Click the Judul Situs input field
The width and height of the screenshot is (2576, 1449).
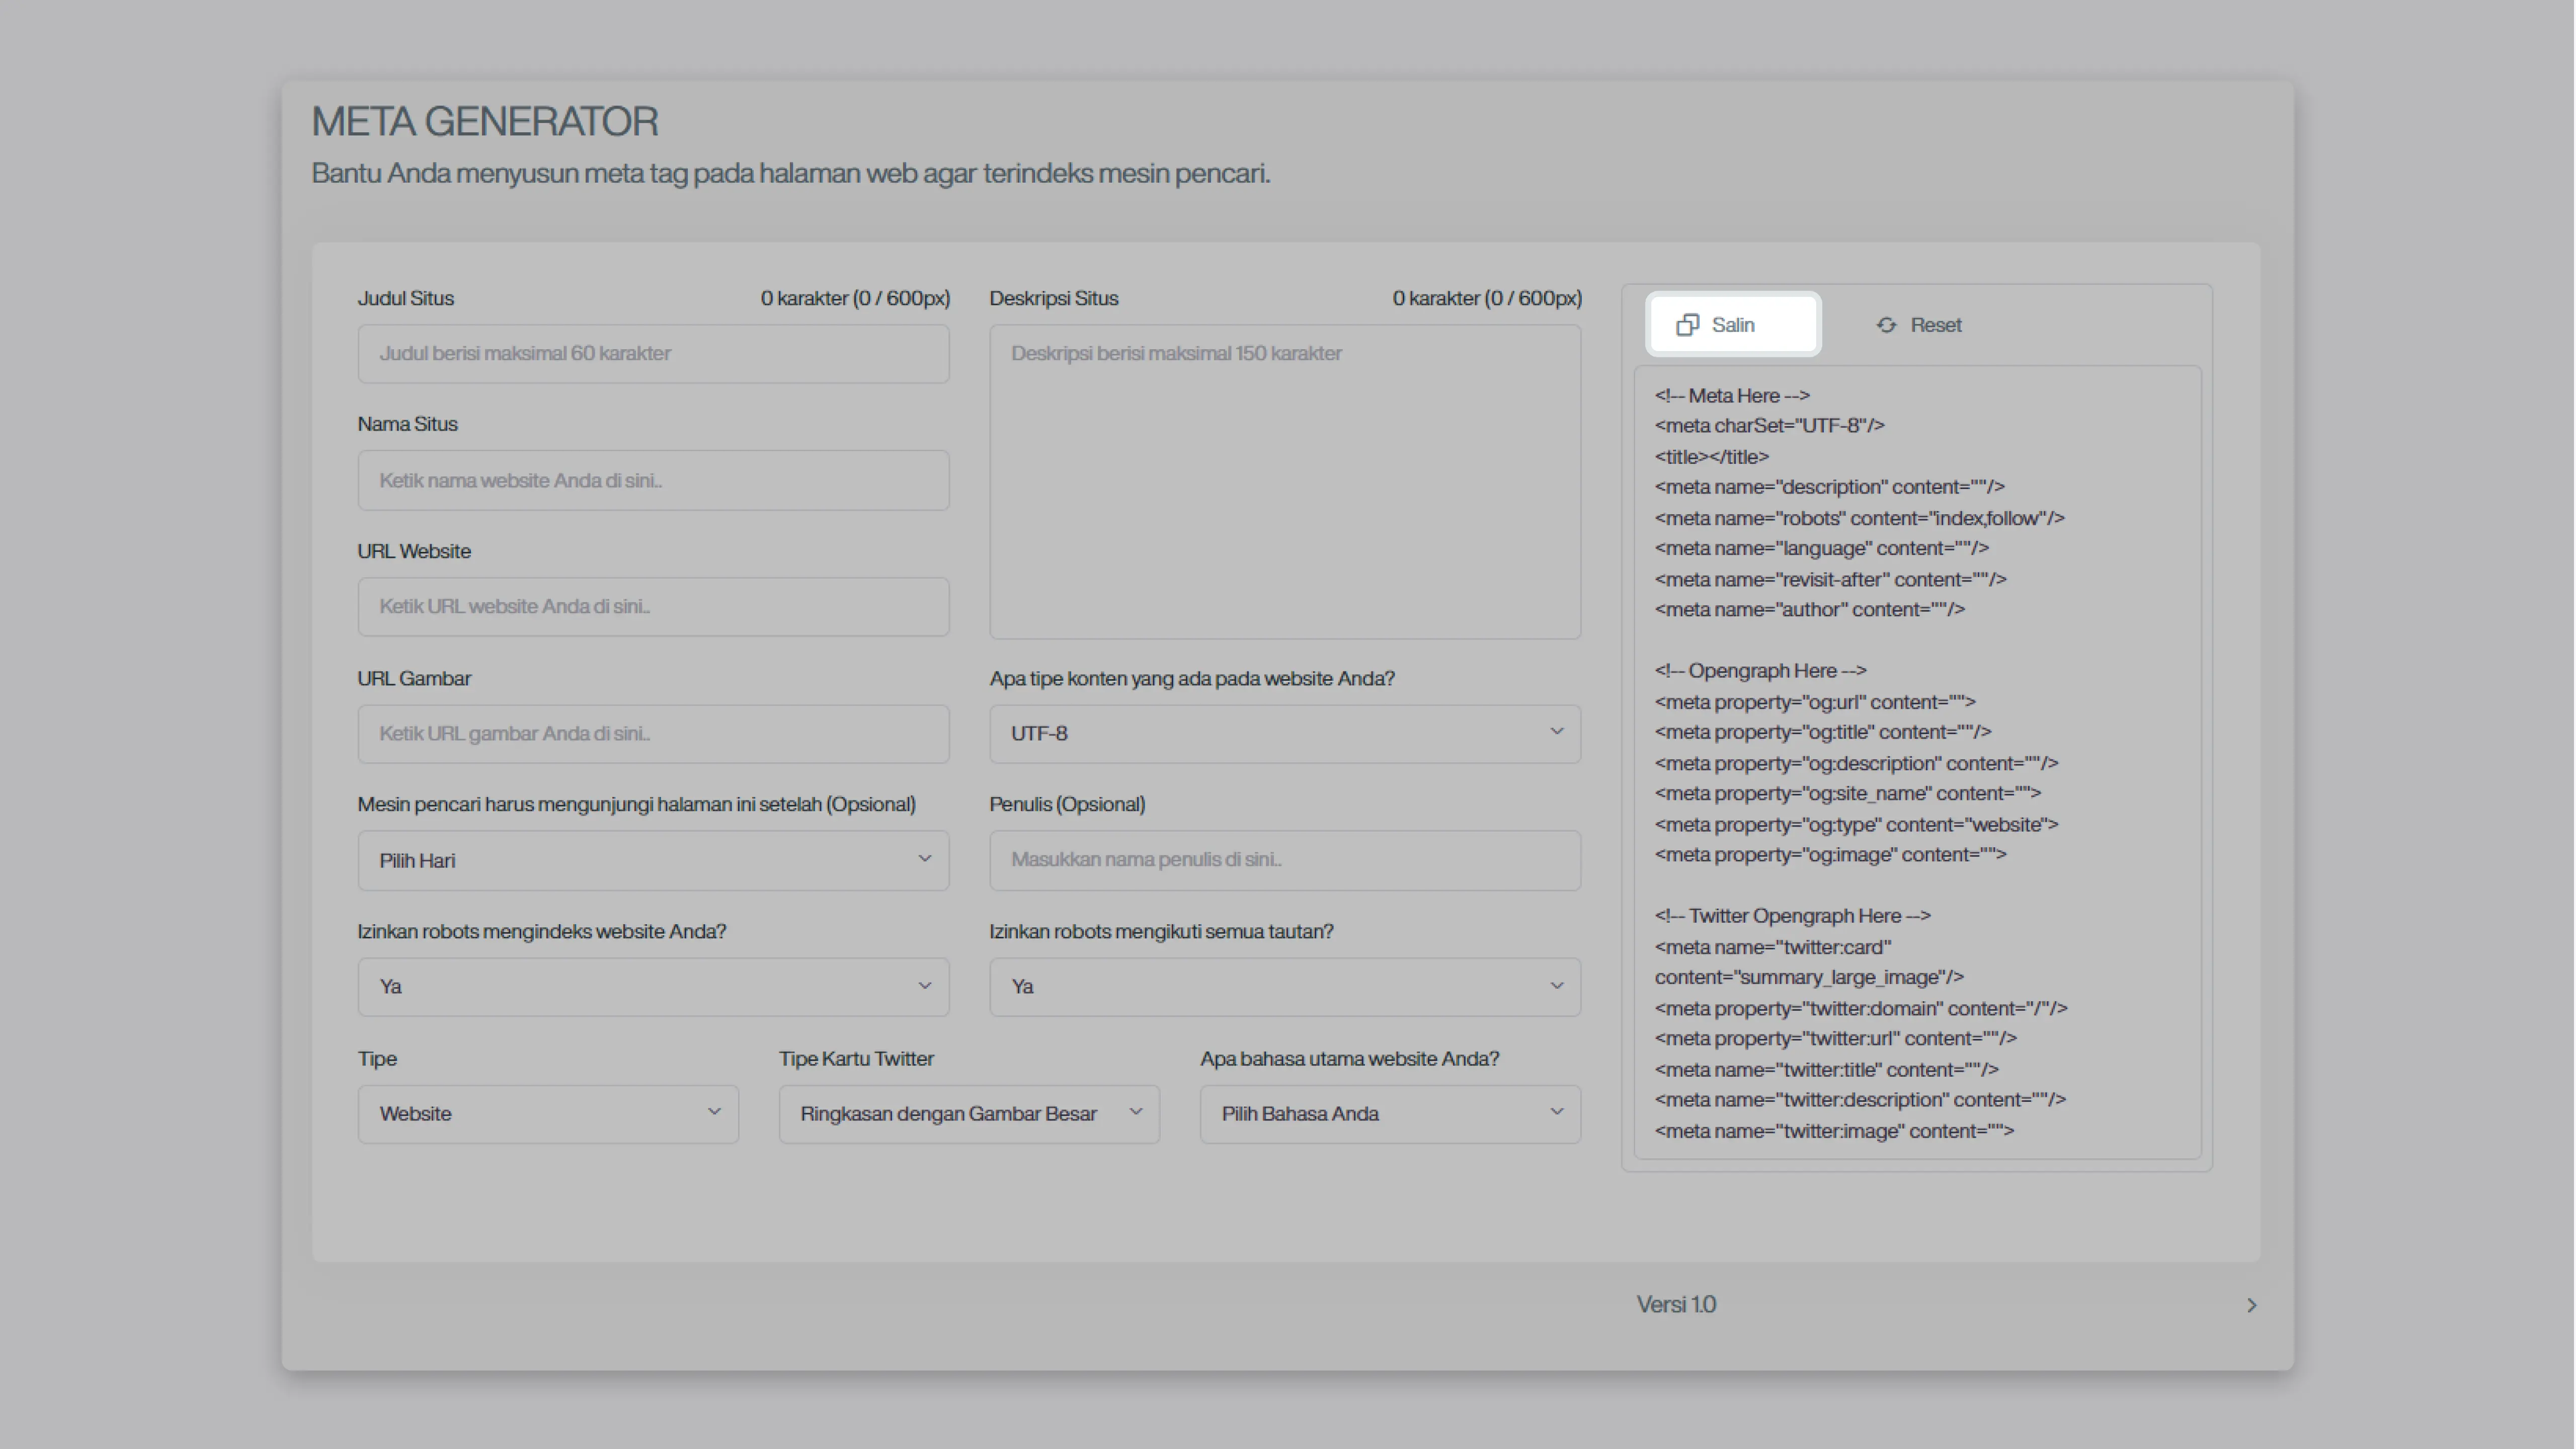click(652, 353)
